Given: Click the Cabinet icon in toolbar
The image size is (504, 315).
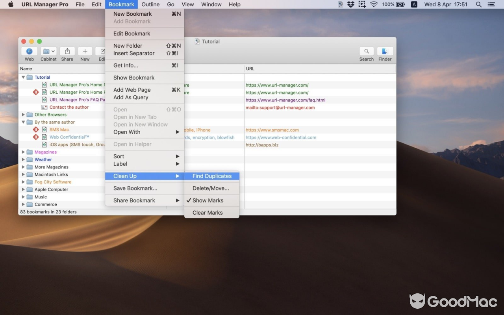Looking at the screenshot, I should point(46,52).
